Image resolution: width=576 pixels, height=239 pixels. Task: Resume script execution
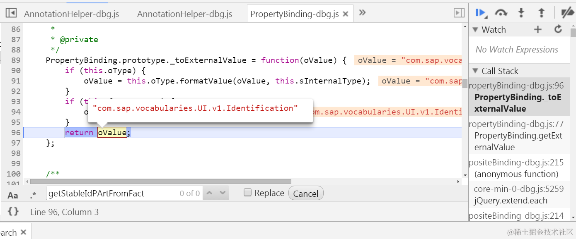[x=481, y=13]
